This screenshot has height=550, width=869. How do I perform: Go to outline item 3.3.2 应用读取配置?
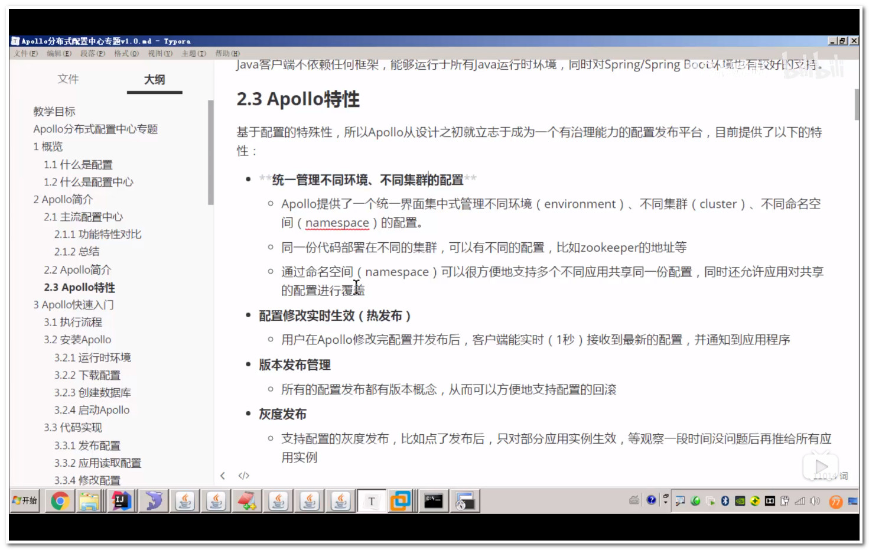click(x=98, y=463)
